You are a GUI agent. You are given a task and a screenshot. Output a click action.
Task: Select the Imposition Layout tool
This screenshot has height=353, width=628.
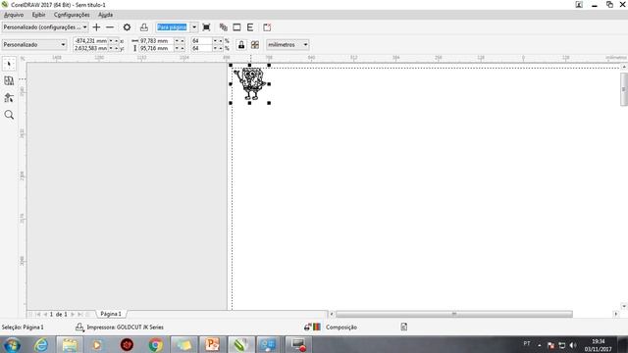click(9, 80)
